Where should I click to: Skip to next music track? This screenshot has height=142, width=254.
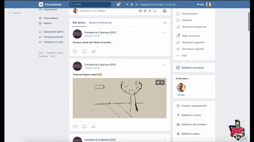tap(137, 4)
